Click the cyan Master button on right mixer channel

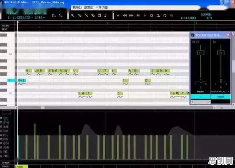(x=221, y=97)
